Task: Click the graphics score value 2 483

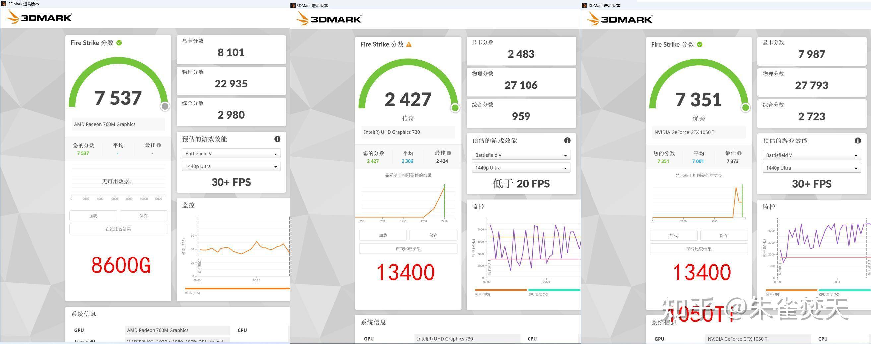Action: coord(521,54)
